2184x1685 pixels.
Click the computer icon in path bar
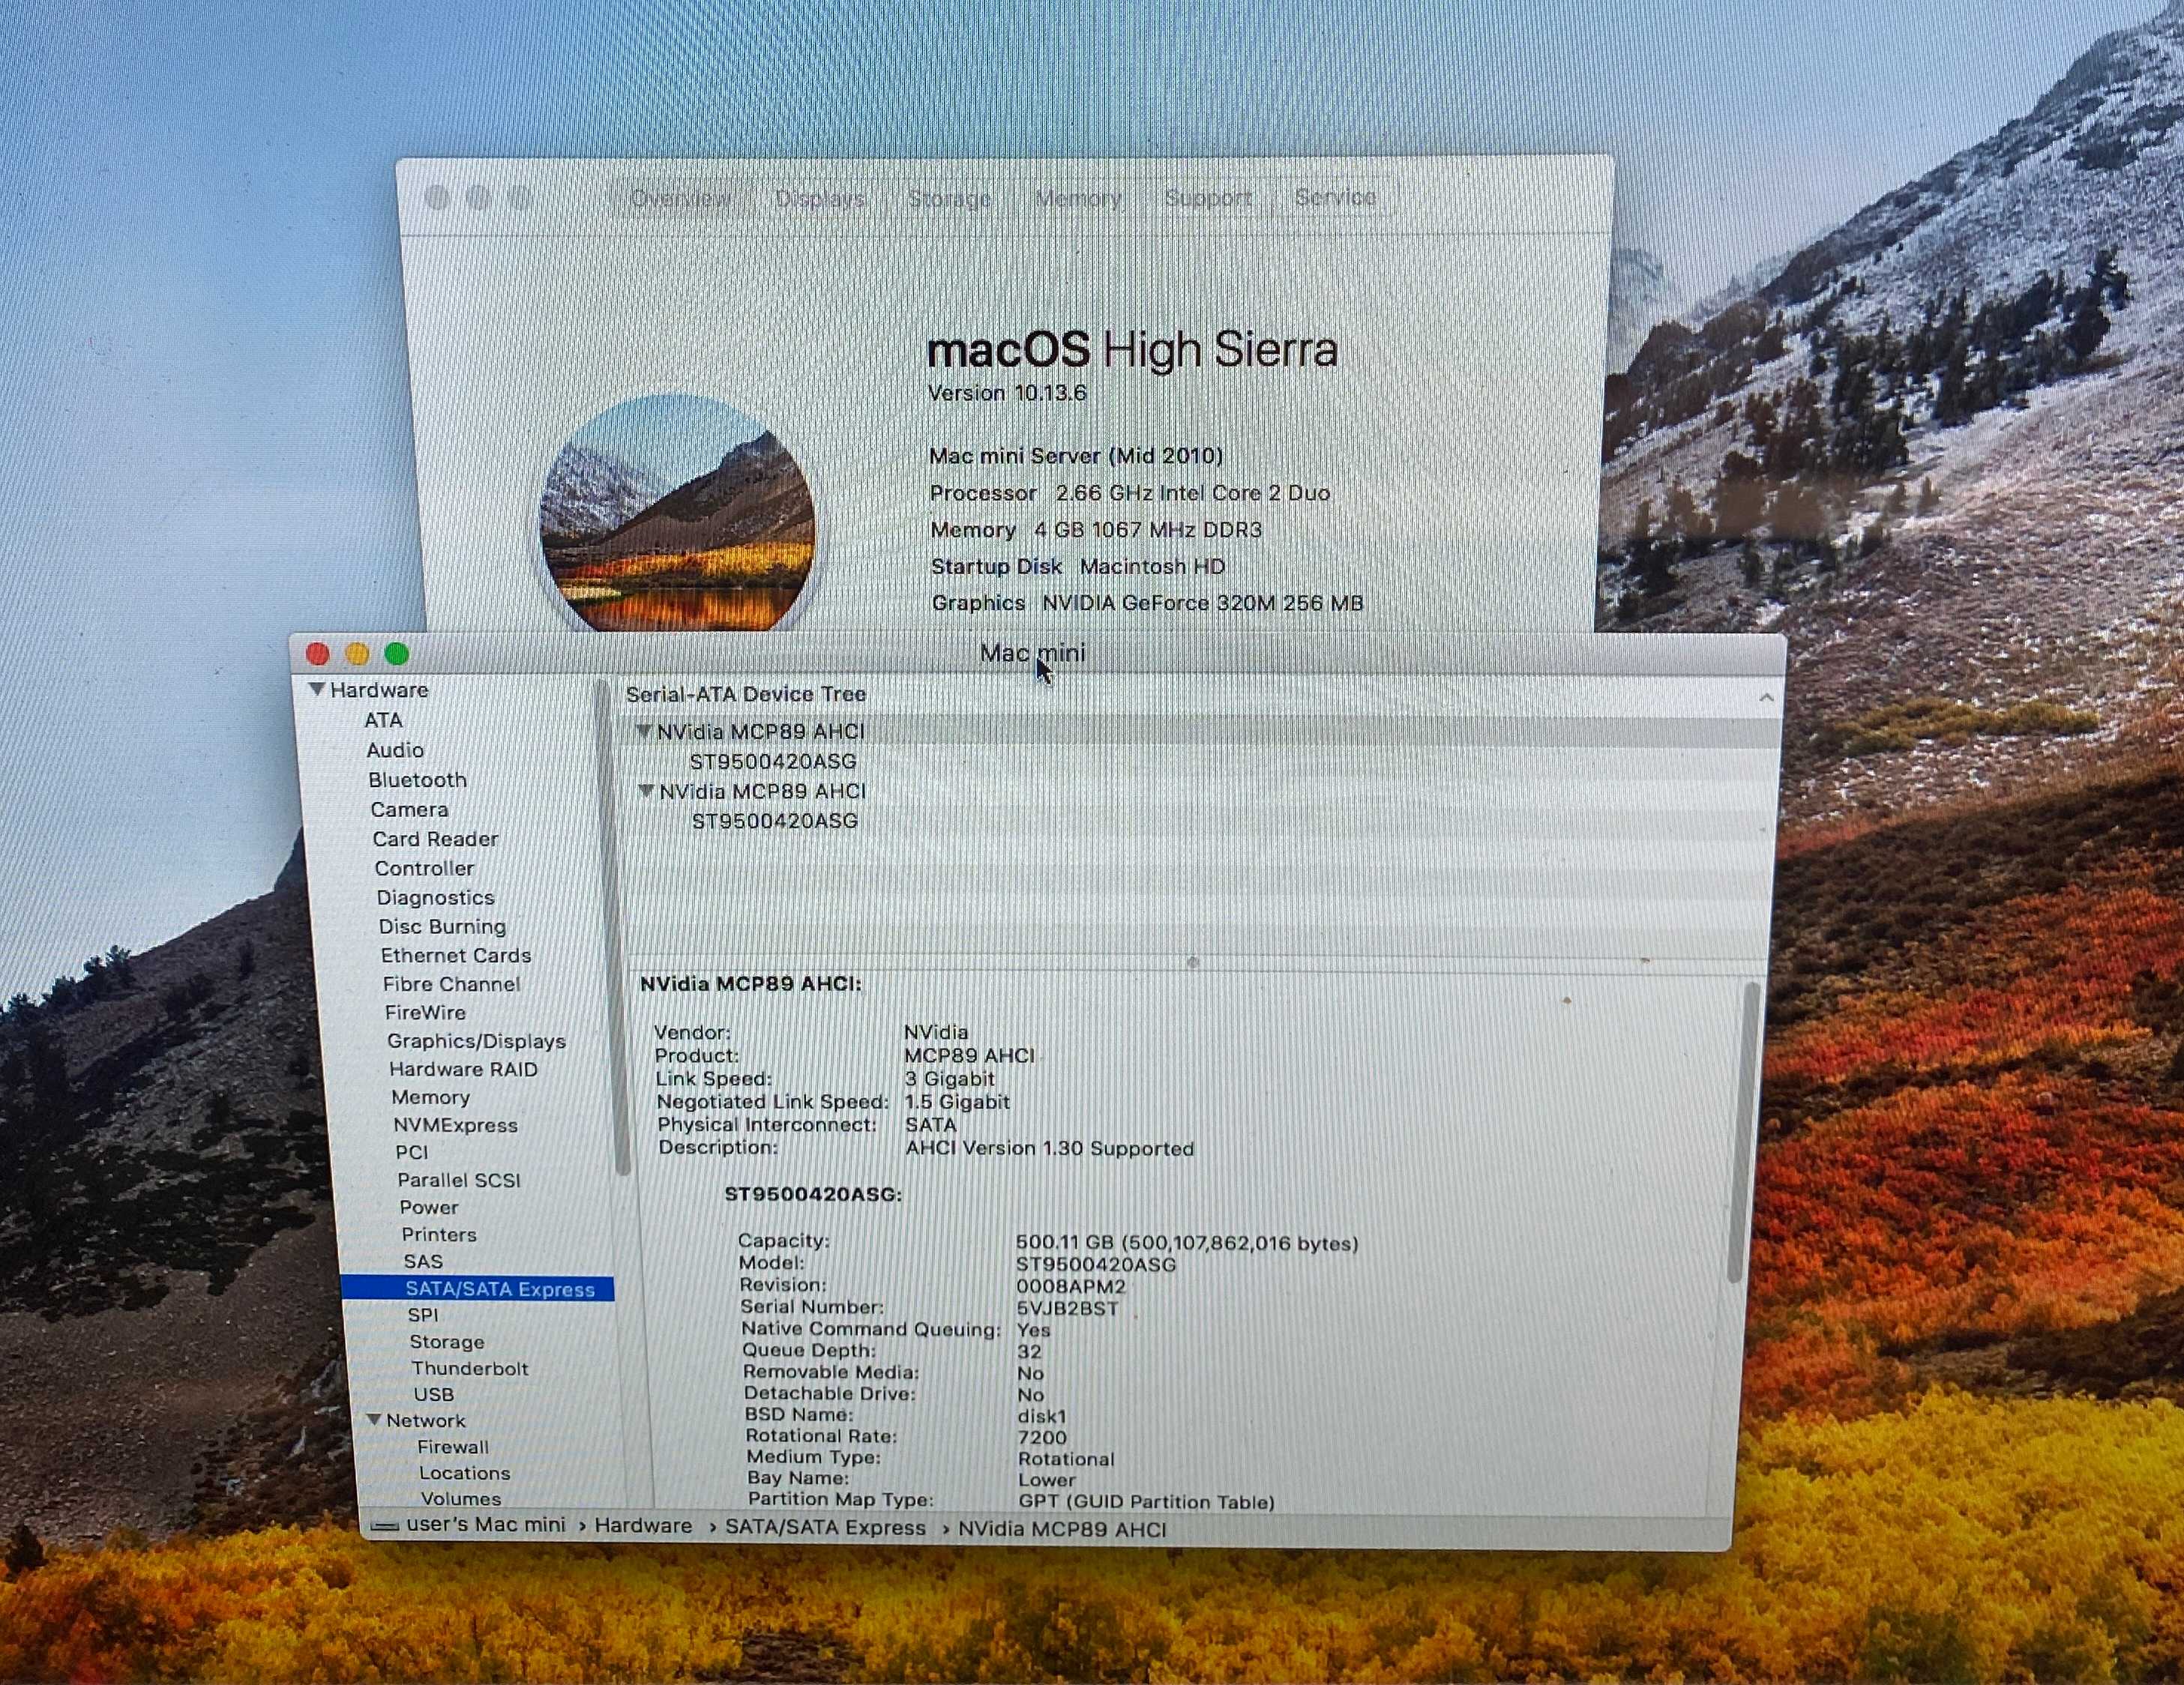384,1527
